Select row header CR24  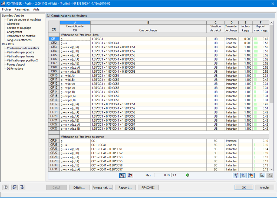[x=54, y=141]
